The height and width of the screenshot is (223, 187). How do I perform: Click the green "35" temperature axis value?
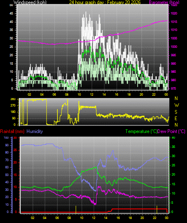[x=173, y=147]
